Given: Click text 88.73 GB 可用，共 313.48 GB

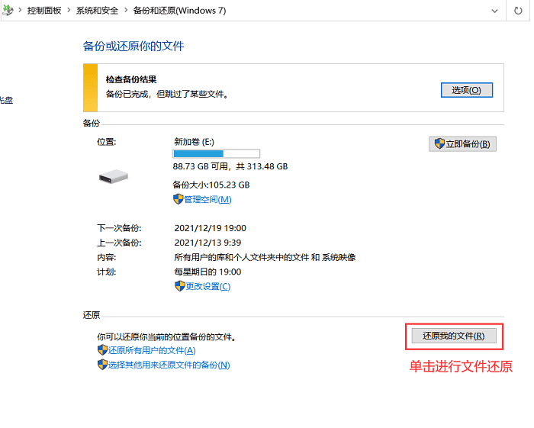Looking at the screenshot, I should [230, 166].
